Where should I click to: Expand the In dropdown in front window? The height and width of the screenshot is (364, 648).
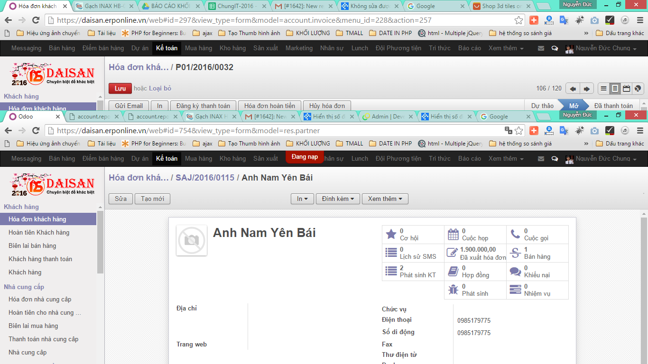(x=303, y=199)
